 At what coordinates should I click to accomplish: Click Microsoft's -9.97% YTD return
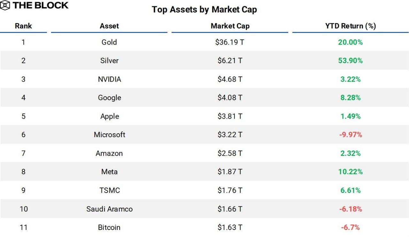pos(350,135)
